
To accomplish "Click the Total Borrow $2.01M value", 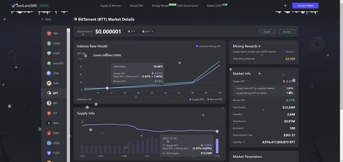I will pyautogui.click(x=290, y=121).
